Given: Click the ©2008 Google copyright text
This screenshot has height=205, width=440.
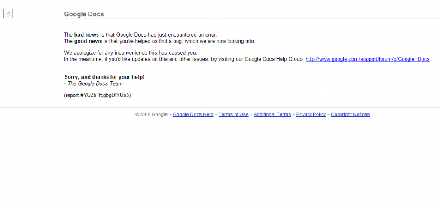Looking at the screenshot, I should click(x=152, y=114).
